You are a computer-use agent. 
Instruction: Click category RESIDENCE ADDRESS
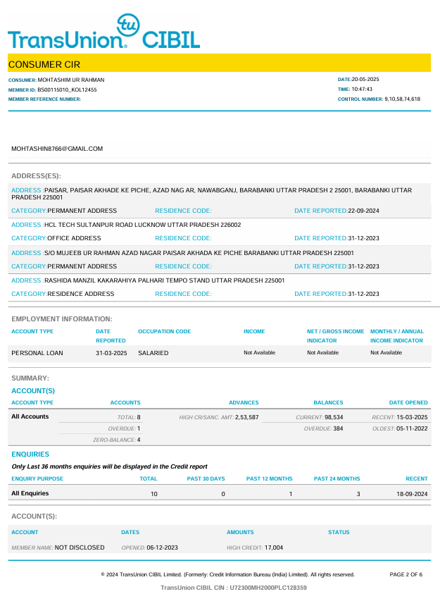point(80,294)
